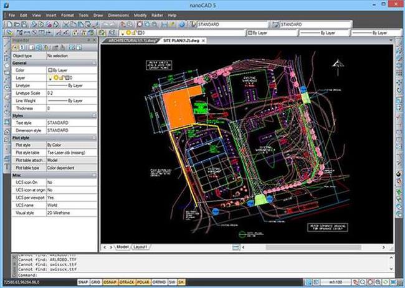The width and height of the screenshot is (405, 288).
Task: Click the Save floppy disk icon
Action: coord(24,24)
